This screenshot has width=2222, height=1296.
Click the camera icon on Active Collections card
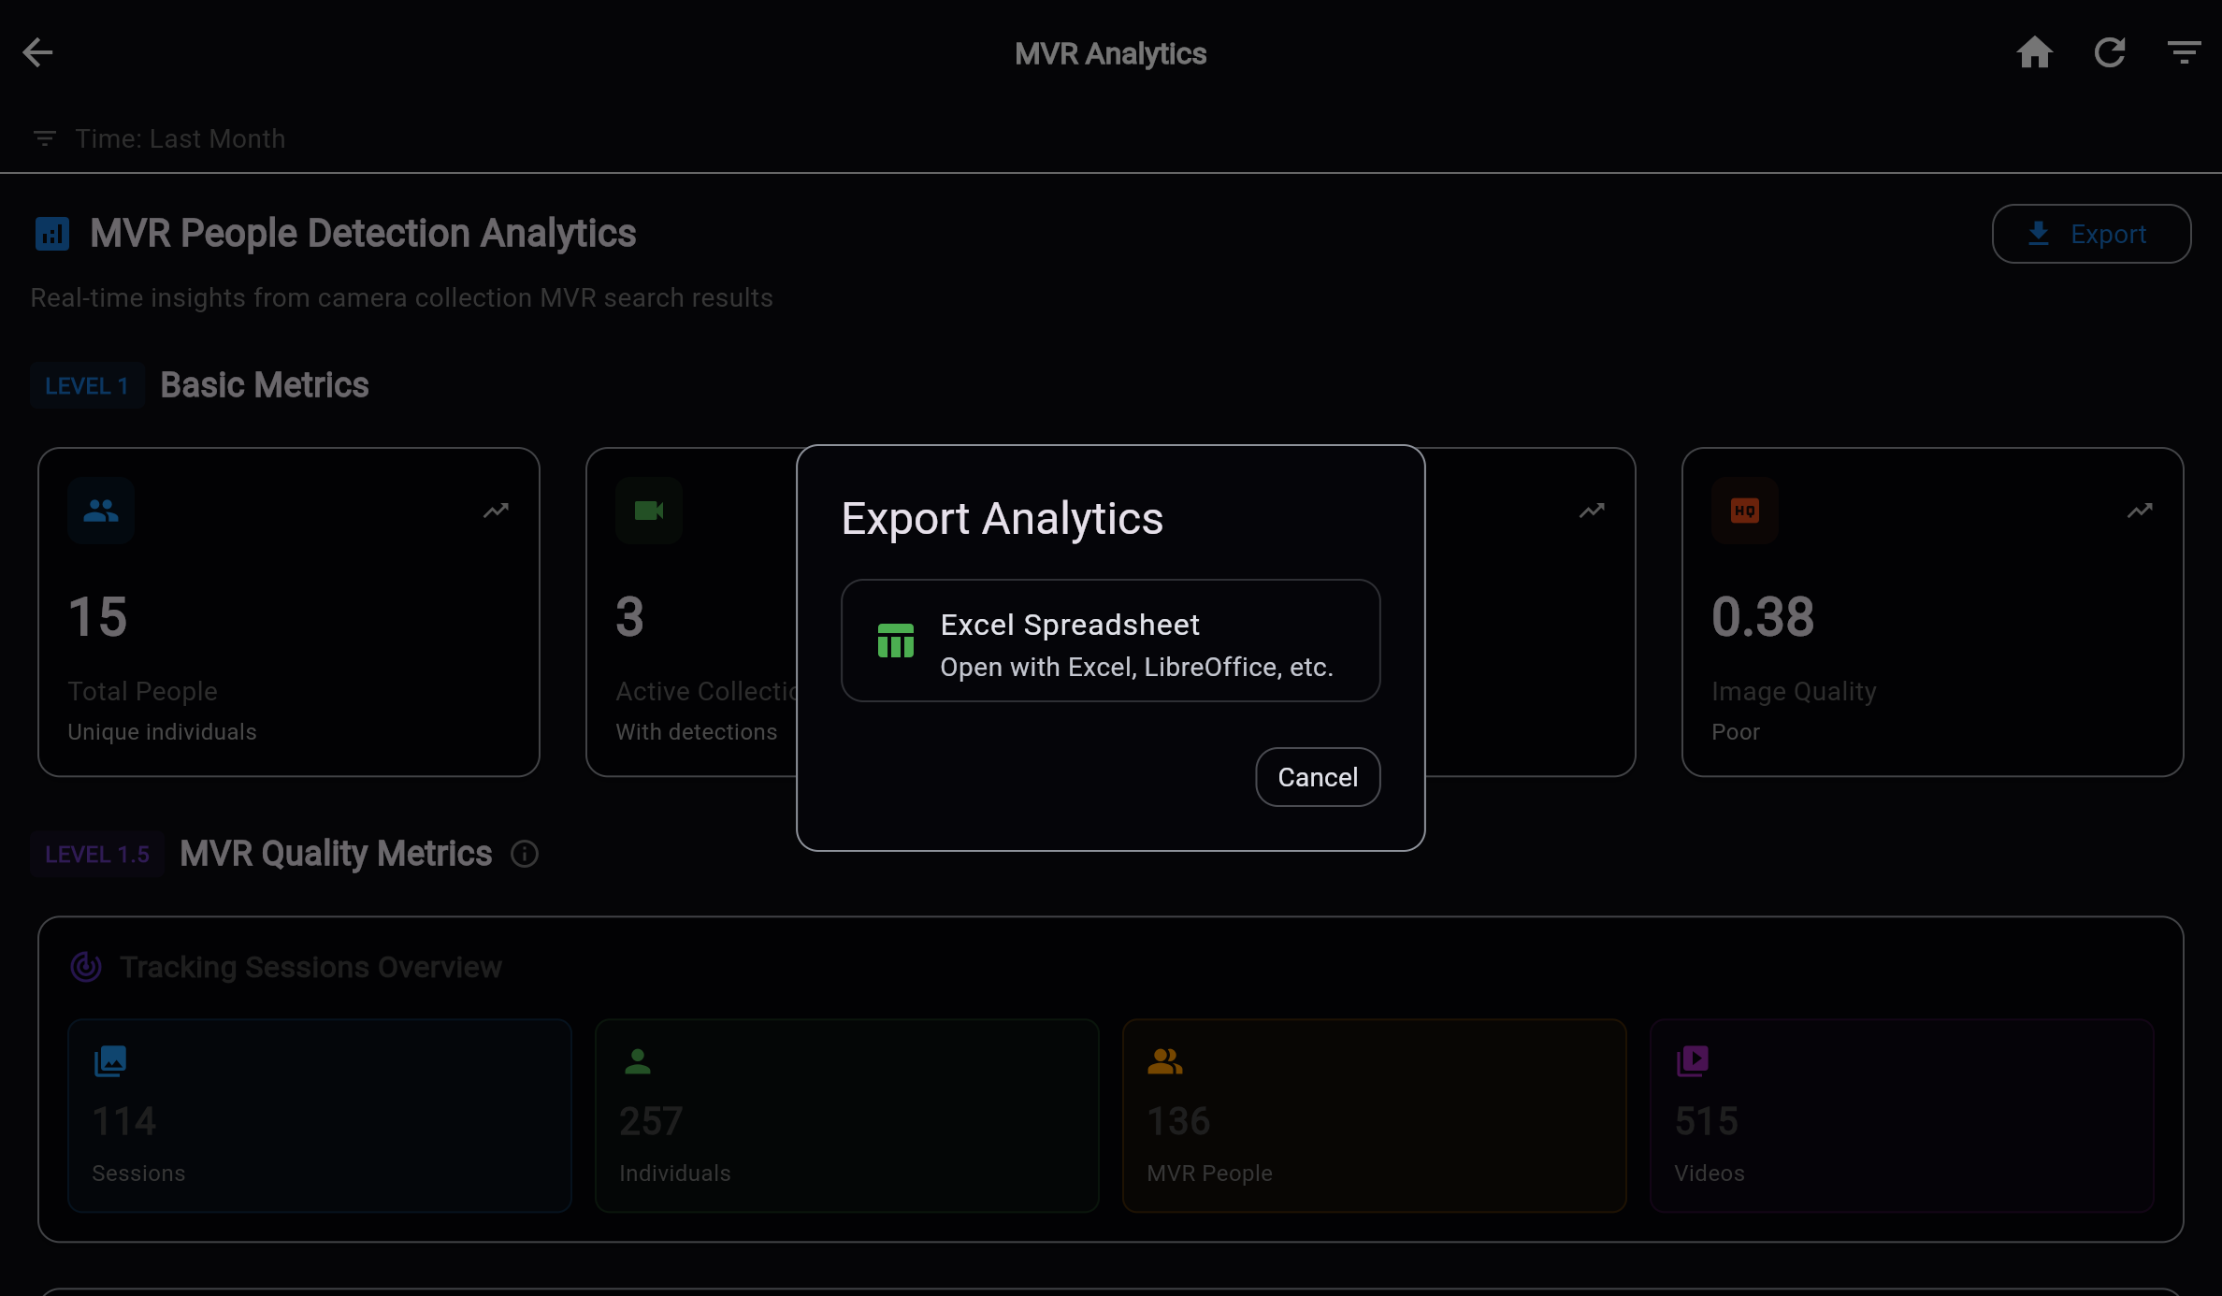(649, 511)
